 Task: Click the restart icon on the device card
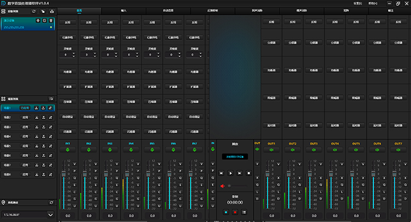click(x=45, y=21)
